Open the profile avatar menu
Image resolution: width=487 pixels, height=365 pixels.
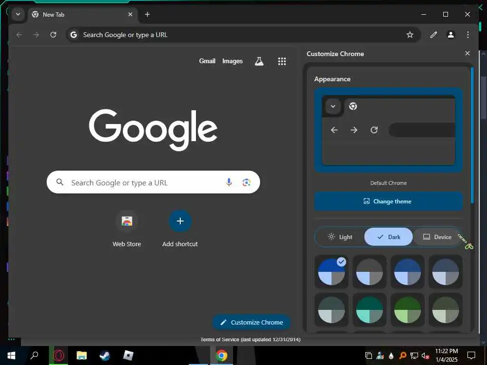click(x=451, y=35)
